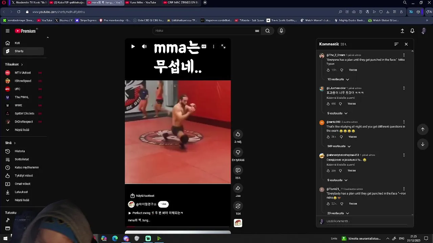Go to the previous Short (up arrow)

coord(423,129)
